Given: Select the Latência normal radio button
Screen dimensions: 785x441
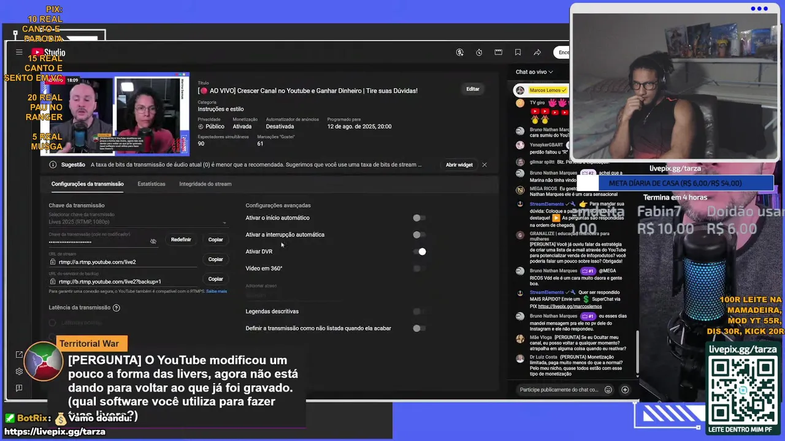Looking at the screenshot, I should coord(53,323).
